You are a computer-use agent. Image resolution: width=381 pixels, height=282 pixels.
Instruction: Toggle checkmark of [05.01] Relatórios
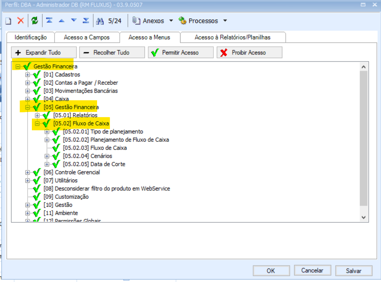tap(46, 115)
